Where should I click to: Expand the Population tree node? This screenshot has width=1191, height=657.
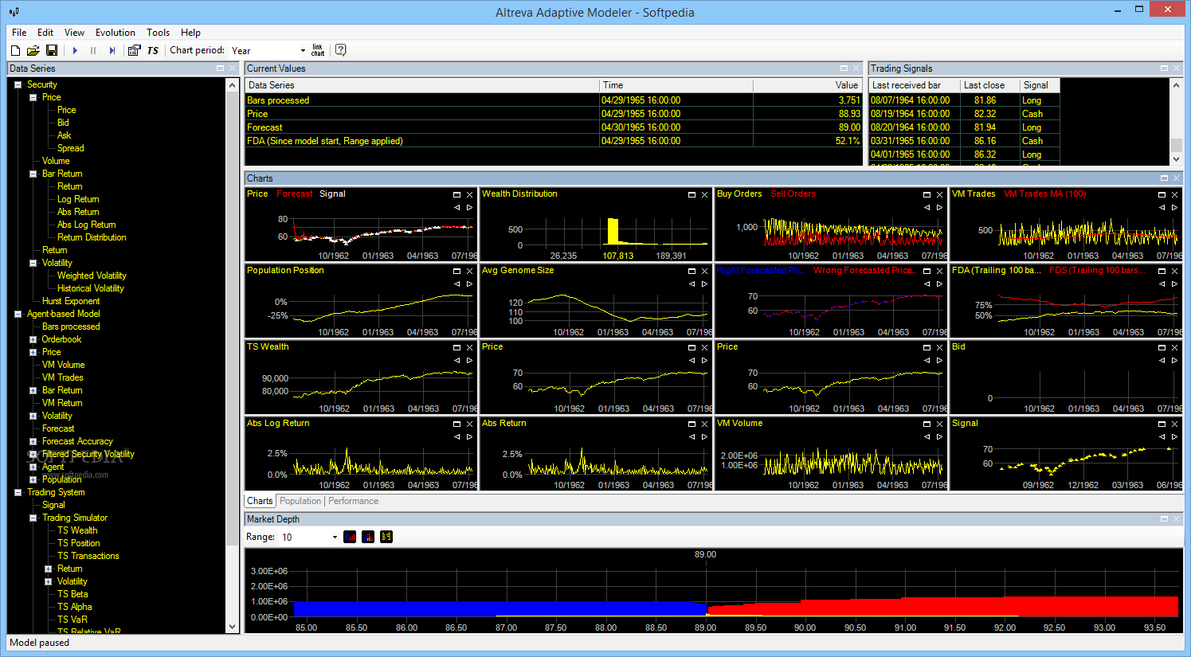tap(33, 479)
